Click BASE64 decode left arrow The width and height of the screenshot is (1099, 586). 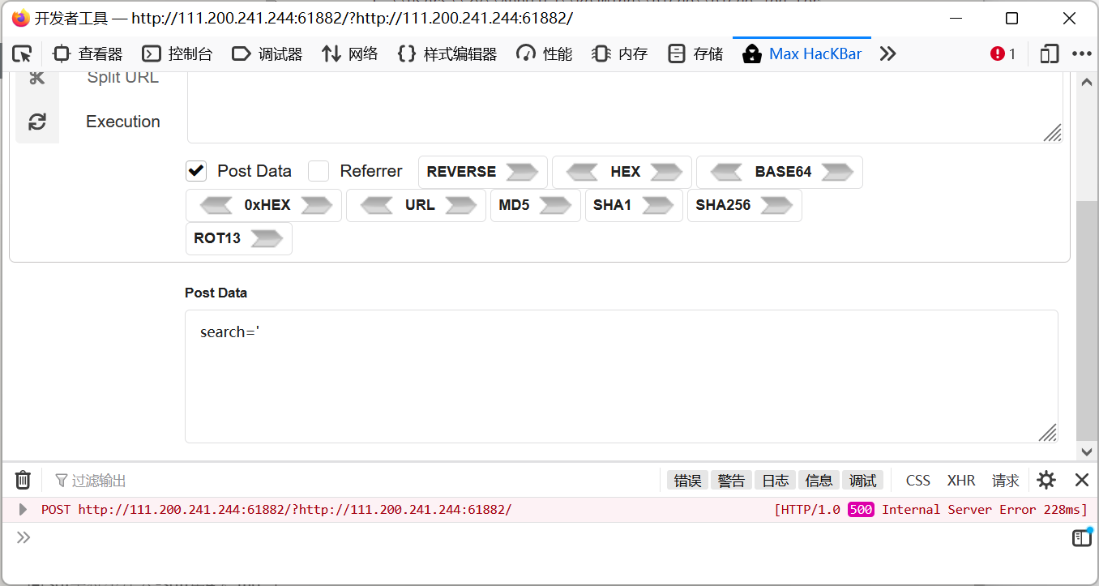[x=726, y=172]
